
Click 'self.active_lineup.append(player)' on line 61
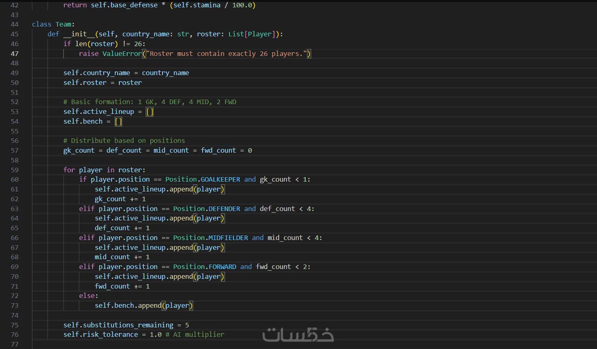point(160,189)
